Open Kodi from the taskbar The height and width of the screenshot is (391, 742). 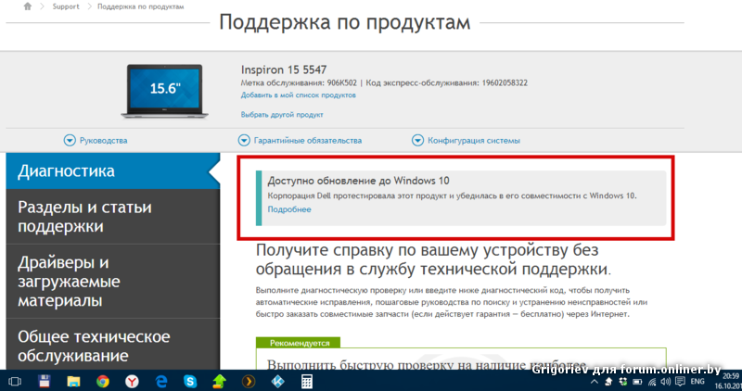click(x=277, y=381)
